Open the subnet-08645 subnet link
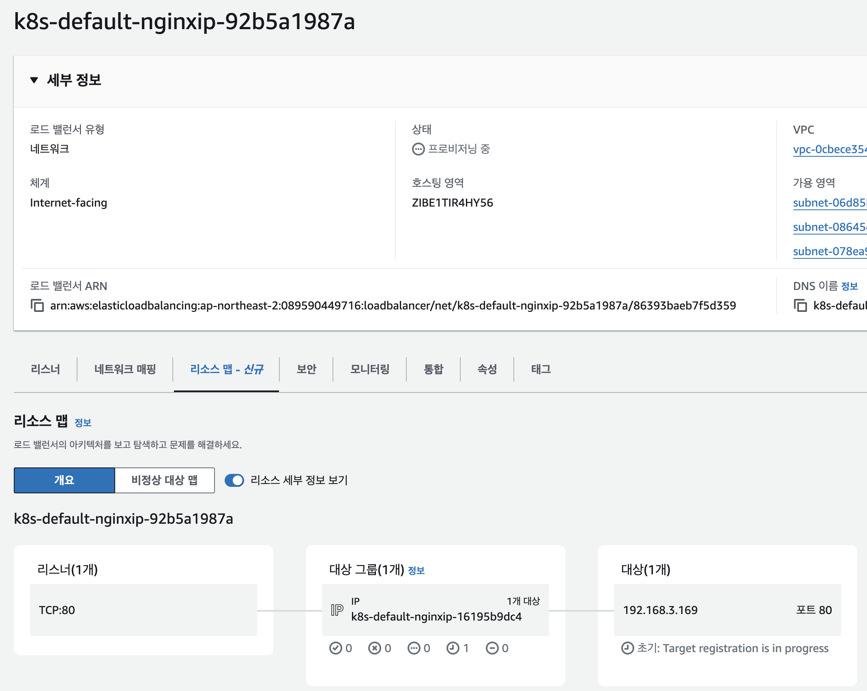 coord(829,227)
